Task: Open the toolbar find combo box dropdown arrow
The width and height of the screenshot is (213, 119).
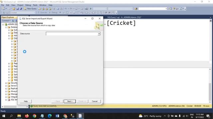Action: coord(166,9)
